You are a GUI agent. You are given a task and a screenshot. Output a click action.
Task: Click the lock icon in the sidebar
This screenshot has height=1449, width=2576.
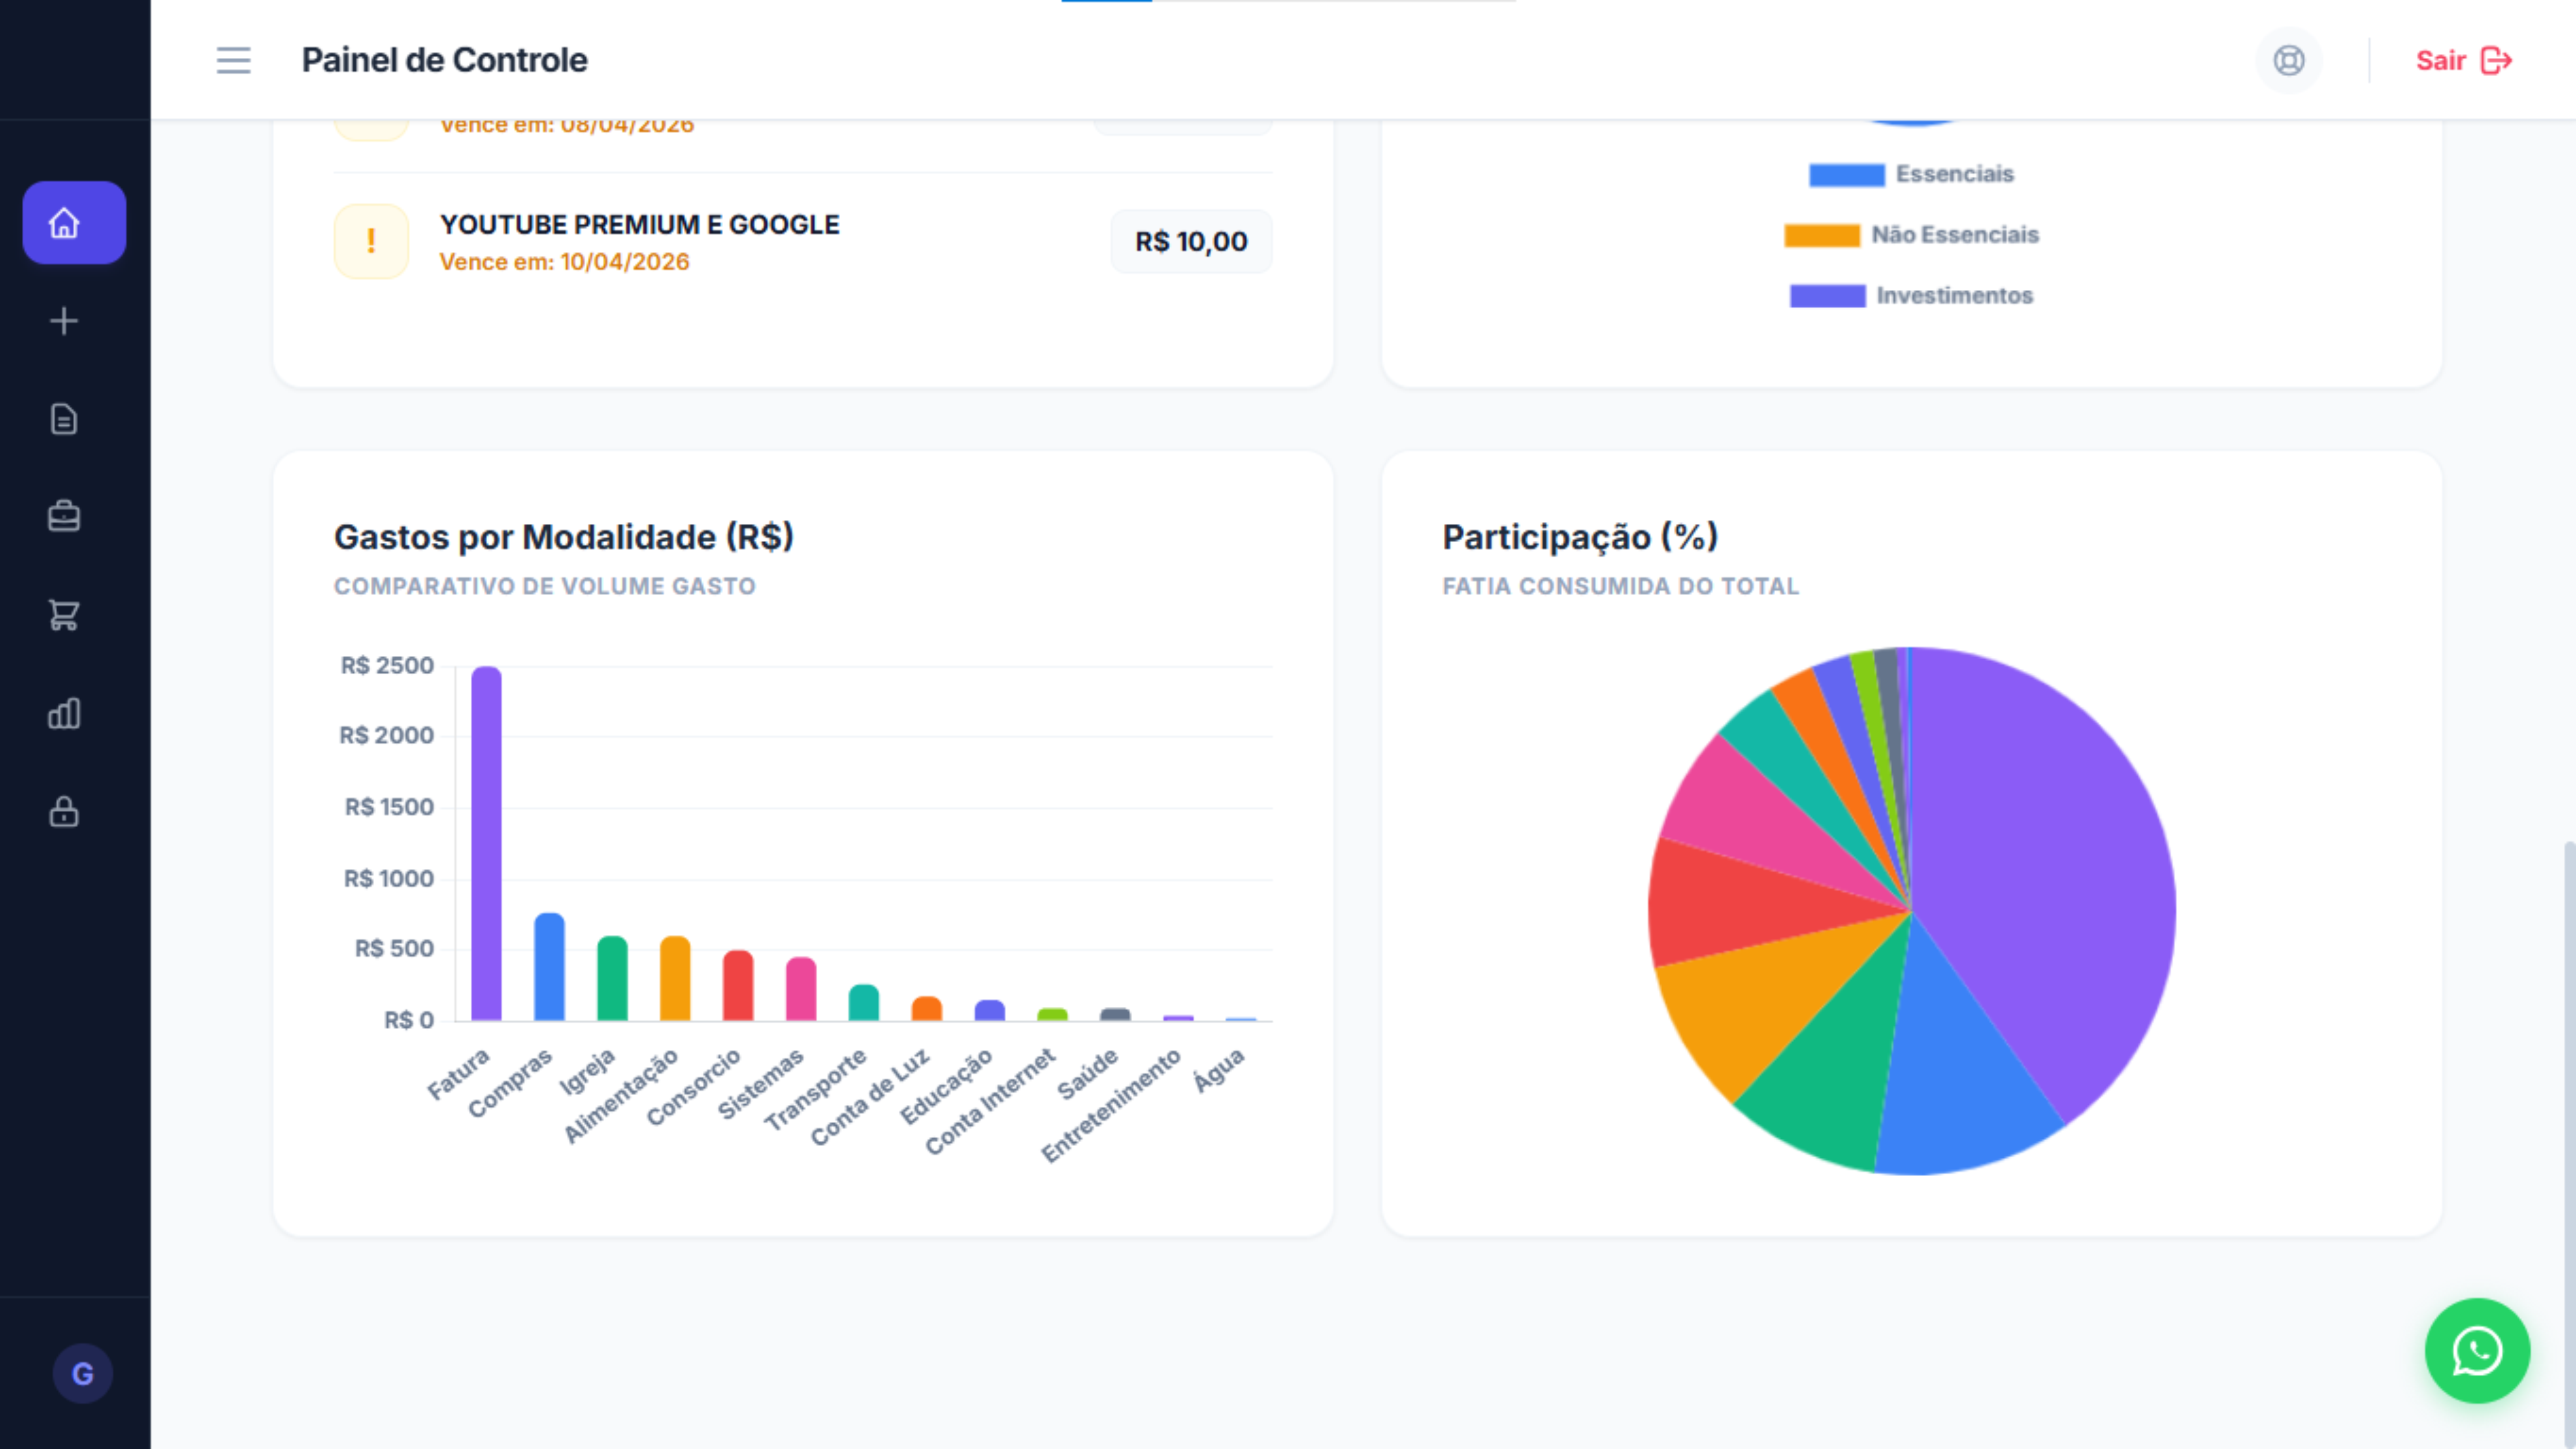tap(63, 812)
